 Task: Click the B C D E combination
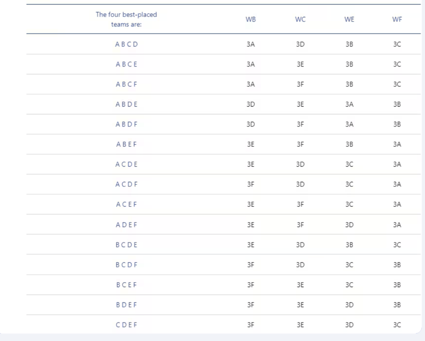(x=126, y=245)
